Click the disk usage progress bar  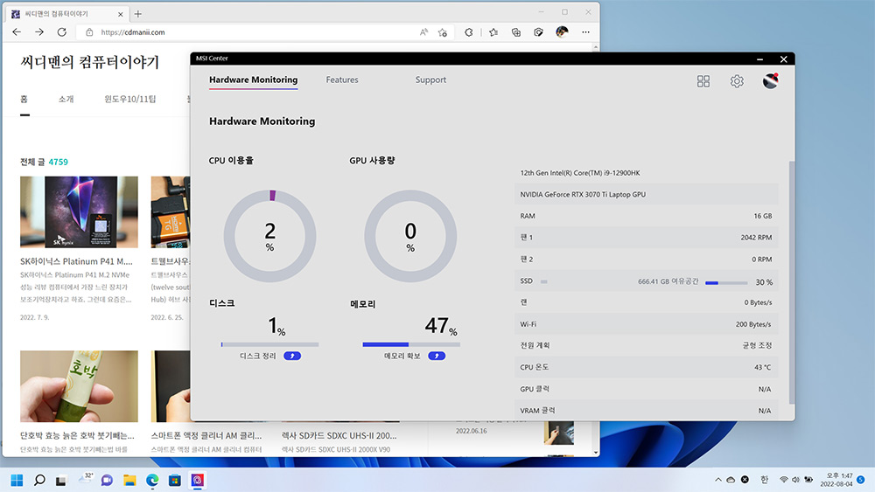click(x=270, y=344)
